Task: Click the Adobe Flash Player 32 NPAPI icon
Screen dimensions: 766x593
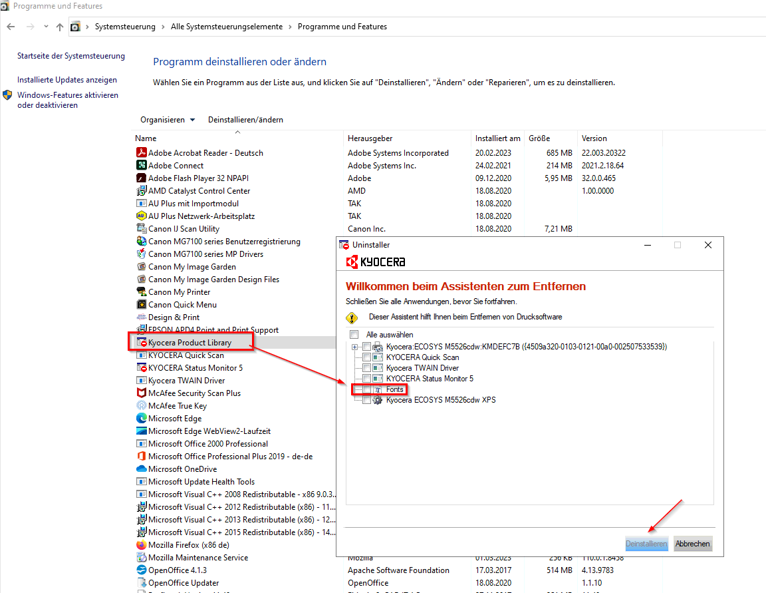Action: [141, 178]
